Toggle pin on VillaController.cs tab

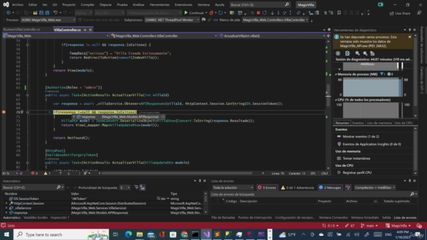[x=85, y=29]
